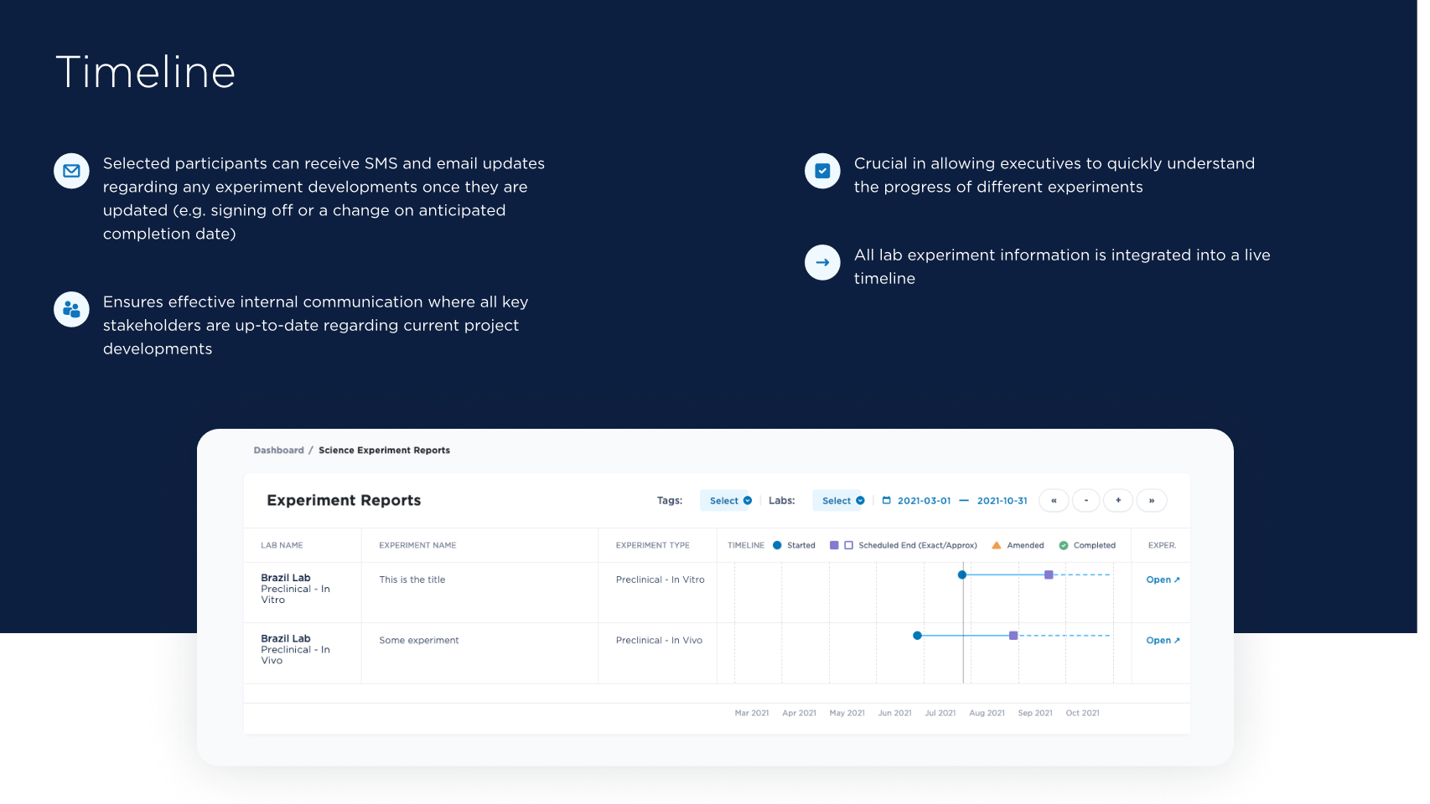Screen dimensions: 1430x804
Task: Click the EXPERIMENT TYPE column header
Action: point(652,545)
